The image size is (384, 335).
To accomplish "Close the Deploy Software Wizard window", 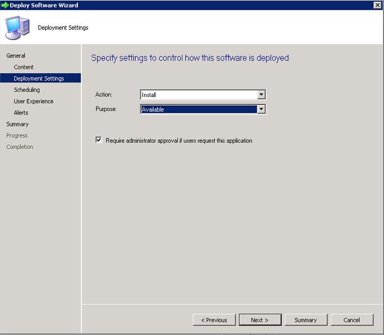I will pyautogui.click(x=377, y=5).
